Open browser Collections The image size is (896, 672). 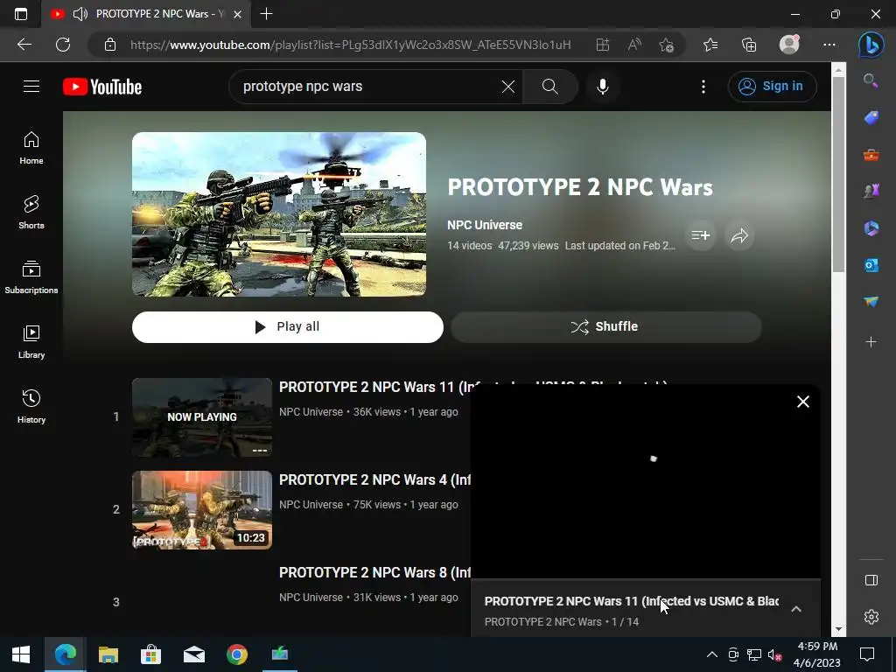(749, 45)
